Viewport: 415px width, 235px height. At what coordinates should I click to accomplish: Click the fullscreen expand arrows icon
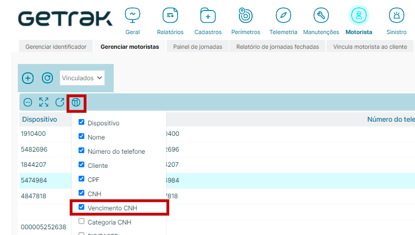point(43,102)
